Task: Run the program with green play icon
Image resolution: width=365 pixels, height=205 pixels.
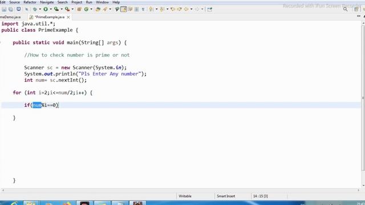Action: pyautogui.click(x=46, y=9)
